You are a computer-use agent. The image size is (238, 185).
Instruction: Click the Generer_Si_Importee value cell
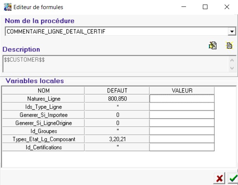[181, 115]
